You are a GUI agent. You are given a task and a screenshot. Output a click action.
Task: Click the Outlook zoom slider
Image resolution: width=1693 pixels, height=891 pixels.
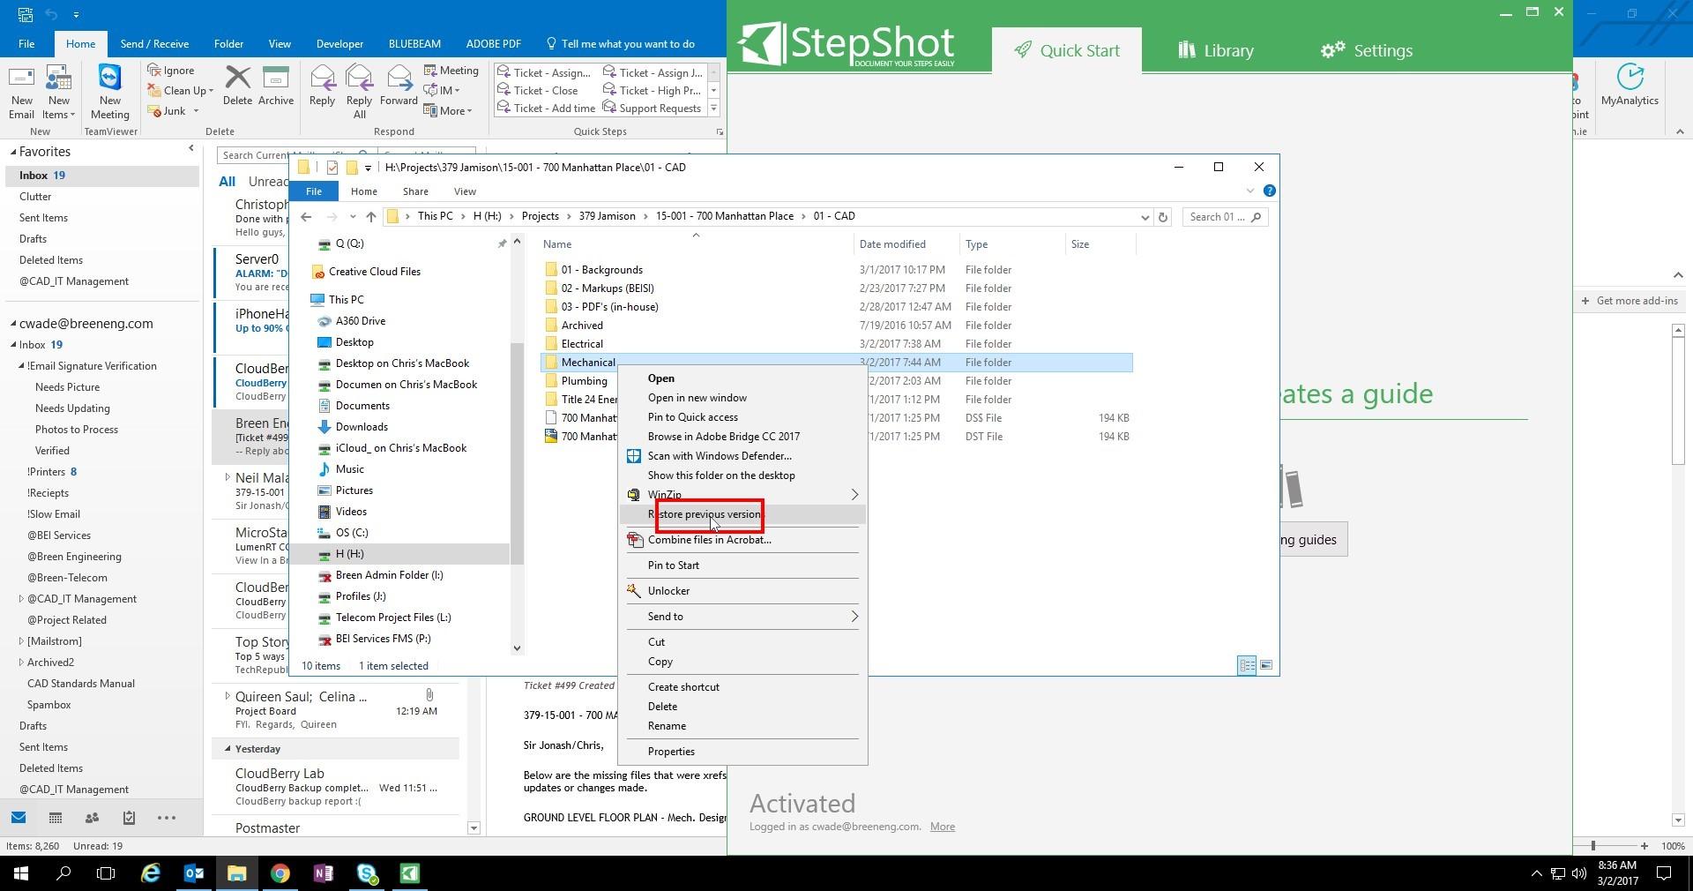click(x=1593, y=846)
